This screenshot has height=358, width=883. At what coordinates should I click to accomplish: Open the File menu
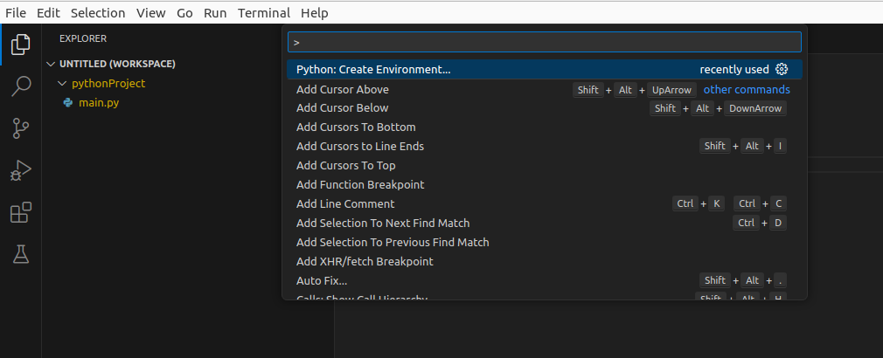point(16,13)
